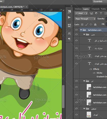Close the tarhdokan.com document tab
This screenshot has width=107, height=119.
(x=26, y=7)
